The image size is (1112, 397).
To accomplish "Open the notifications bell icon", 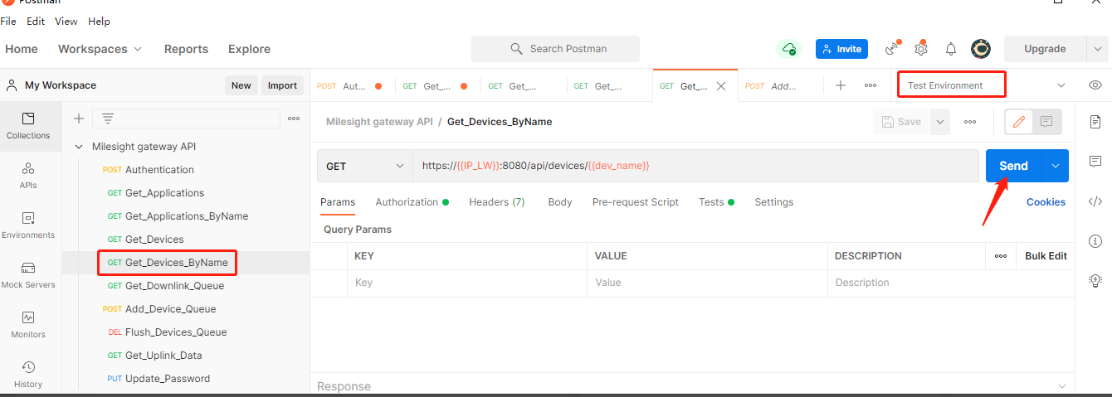I will click(x=951, y=49).
